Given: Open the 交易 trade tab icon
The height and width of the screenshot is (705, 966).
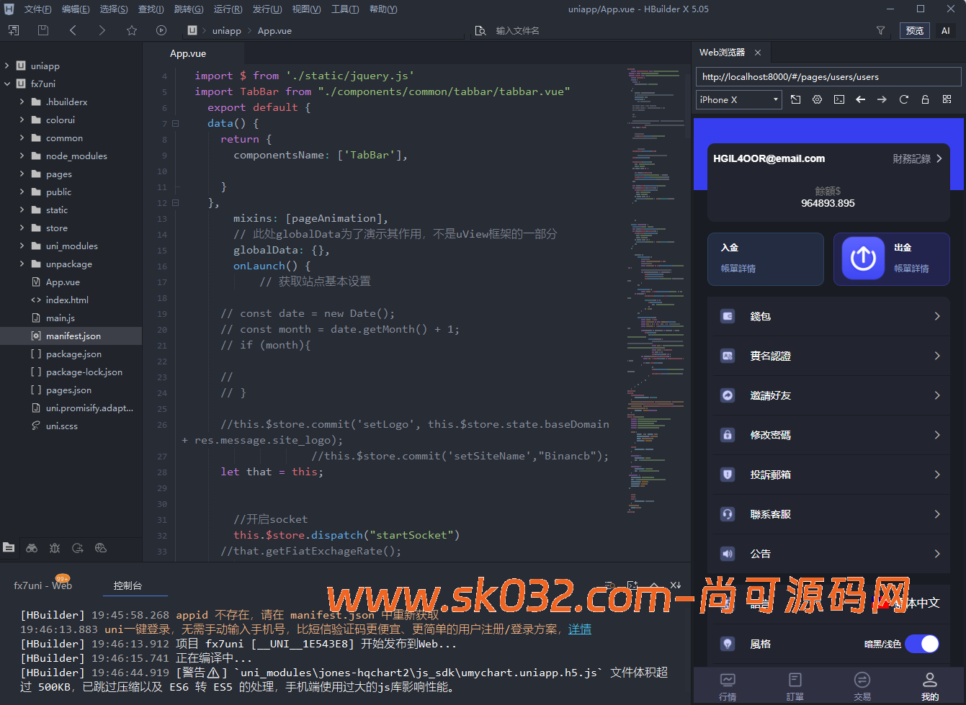Looking at the screenshot, I should (862, 680).
